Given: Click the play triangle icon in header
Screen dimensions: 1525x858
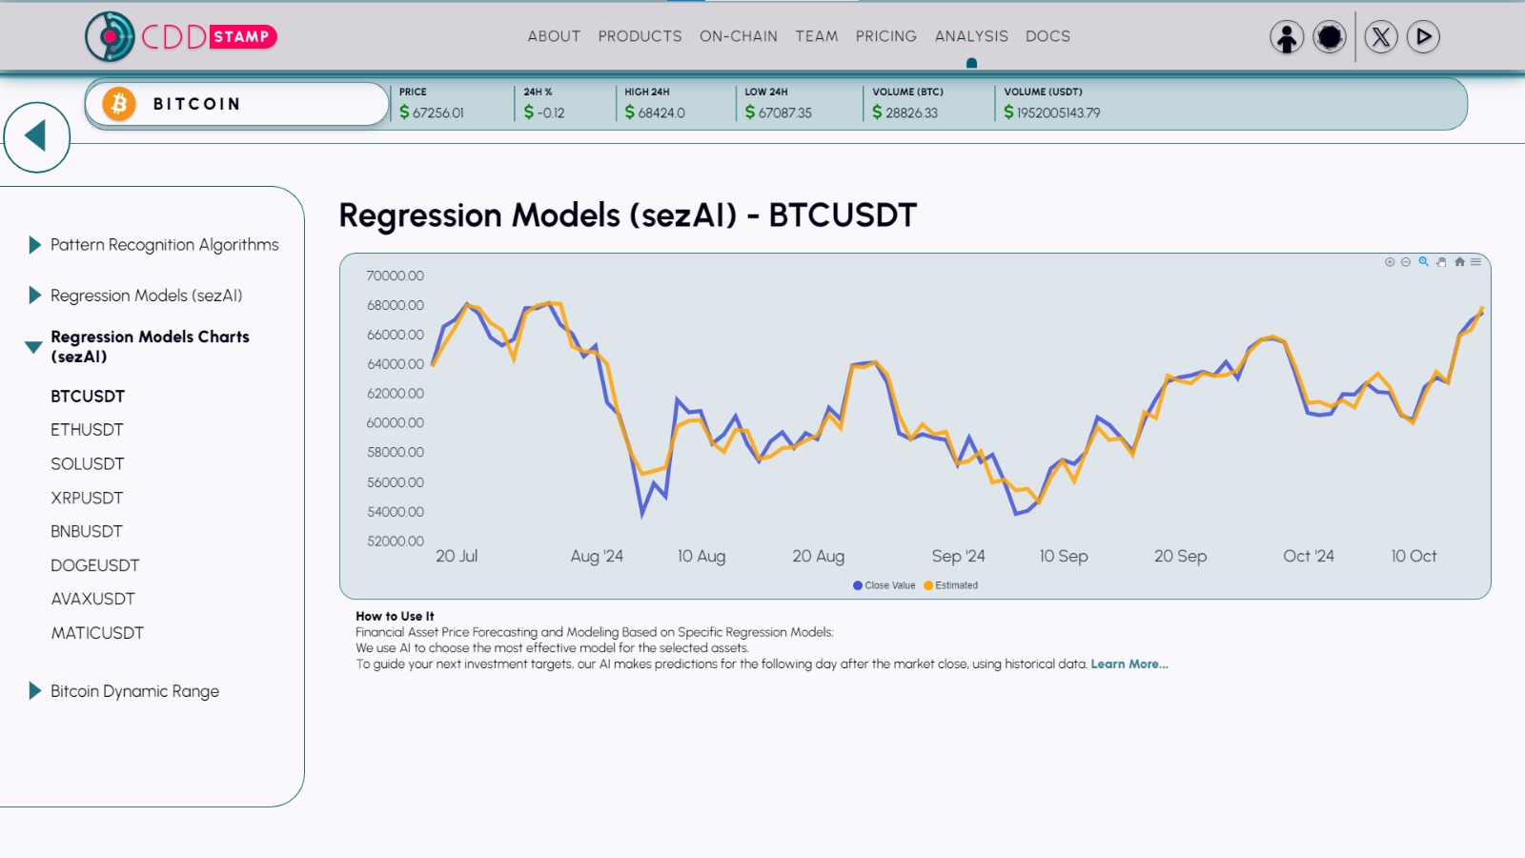Looking at the screenshot, I should 1423,37.
